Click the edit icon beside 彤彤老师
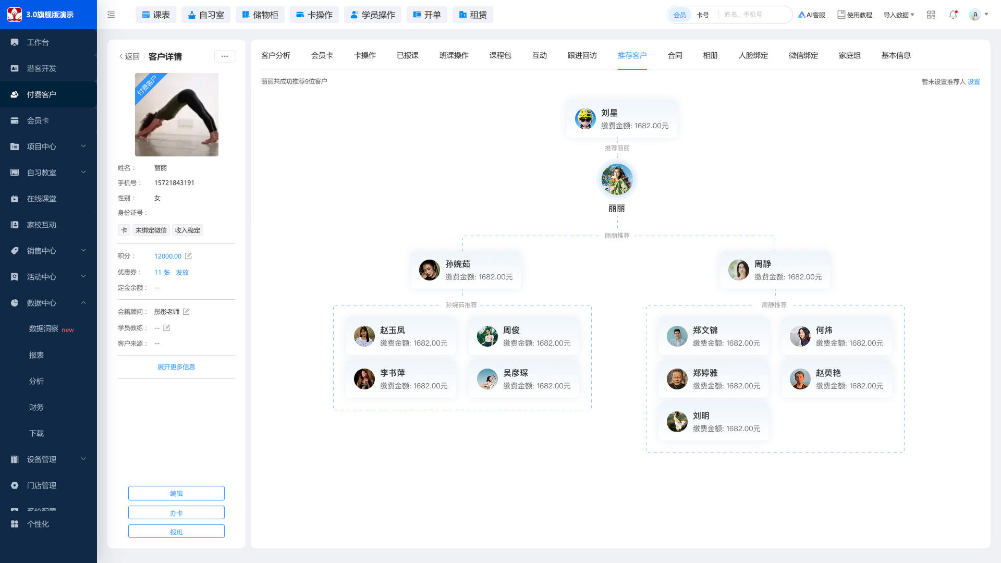This screenshot has width=1001, height=563. pyautogui.click(x=186, y=312)
